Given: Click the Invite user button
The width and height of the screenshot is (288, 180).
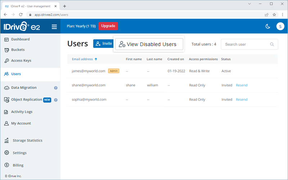Looking at the screenshot, I should [x=103, y=44].
